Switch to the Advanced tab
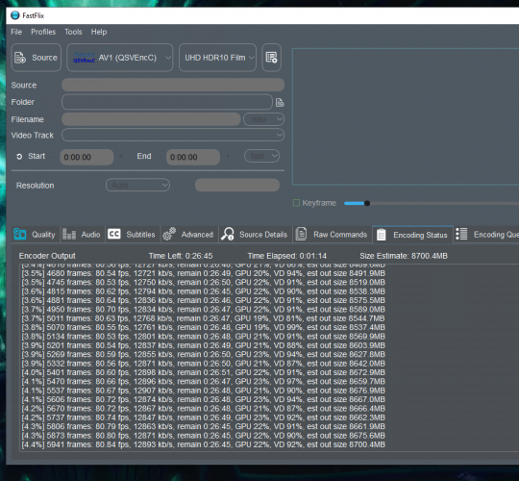The image size is (519, 481). coord(189,235)
